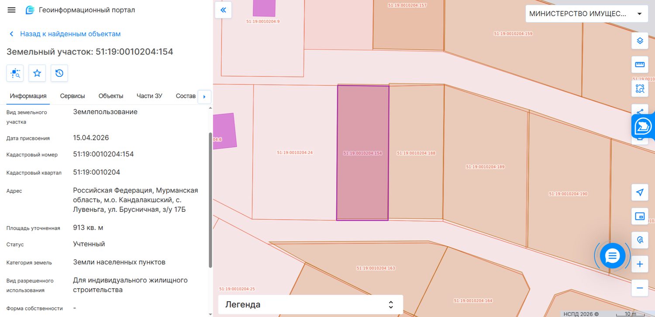The width and height of the screenshot is (655, 317).
Task: Open the overview minimap tool
Action: pos(640,216)
